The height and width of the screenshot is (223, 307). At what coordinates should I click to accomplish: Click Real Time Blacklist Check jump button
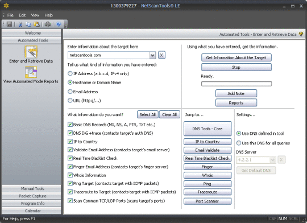(x=208, y=158)
